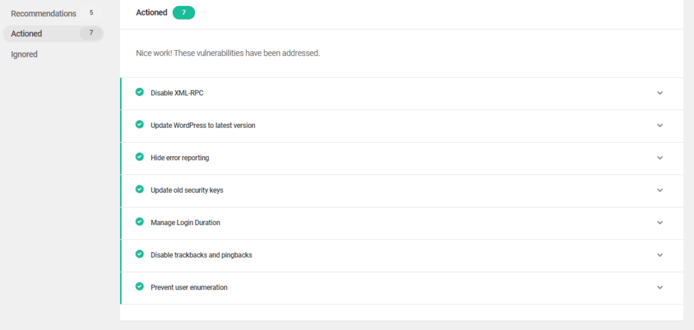Click the green check icon for Prevent user enumeration
694x330 pixels.
pos(140,286)
